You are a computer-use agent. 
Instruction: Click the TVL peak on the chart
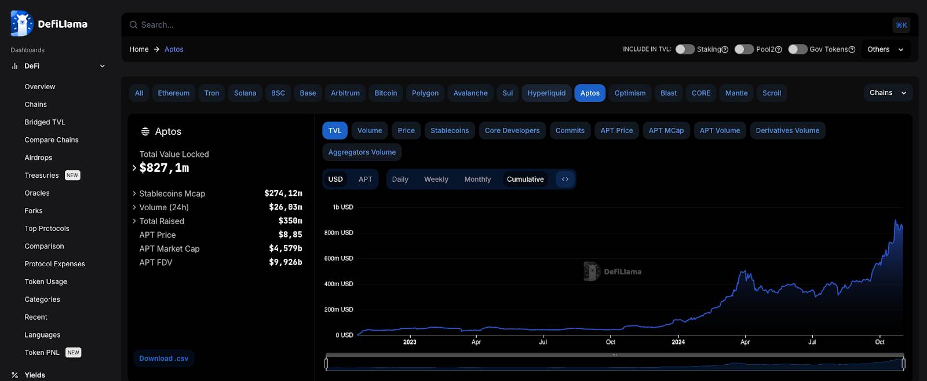pyautogui.click(x=896, y=221)
